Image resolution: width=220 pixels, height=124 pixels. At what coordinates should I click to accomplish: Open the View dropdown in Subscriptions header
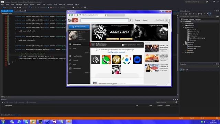tap(139, 45)
